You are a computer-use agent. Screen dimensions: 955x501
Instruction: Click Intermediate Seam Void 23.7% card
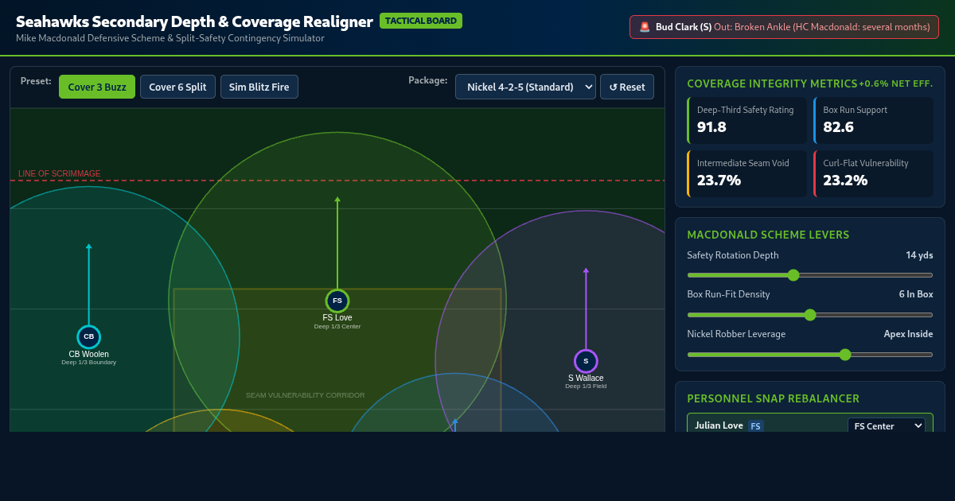tap(747, 173)
